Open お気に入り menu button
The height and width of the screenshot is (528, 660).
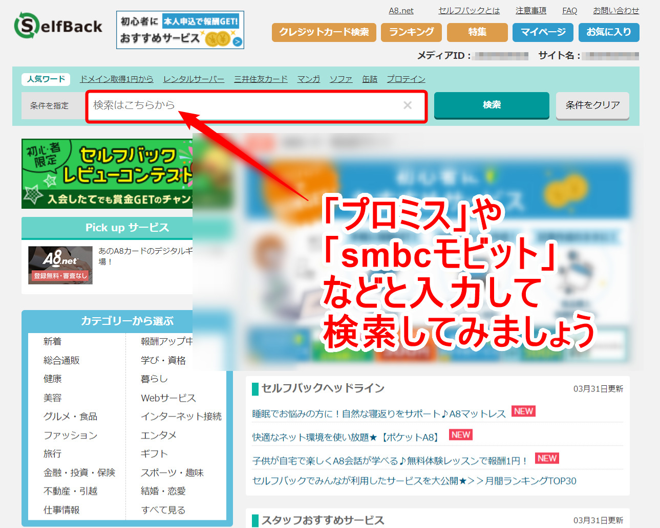[609, 32]
